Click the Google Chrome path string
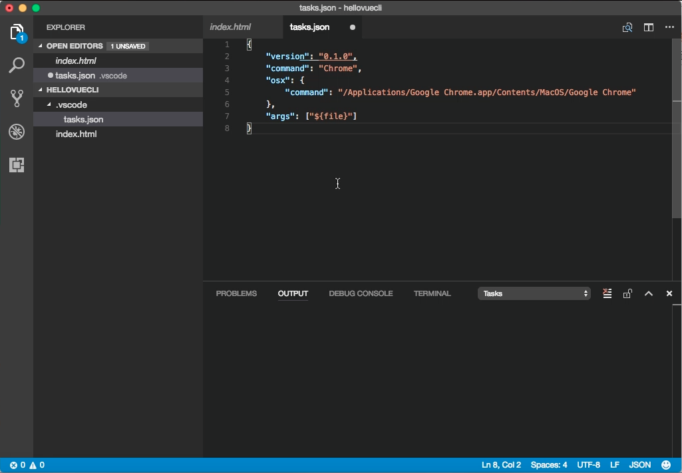Screen dimensions: 682x473 click(x=486, y=92)
